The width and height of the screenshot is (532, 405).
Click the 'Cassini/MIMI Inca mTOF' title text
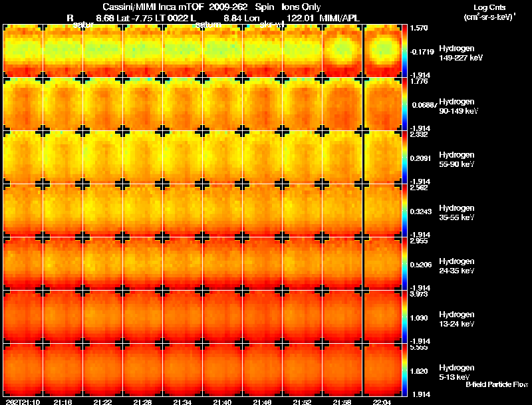point(154,7)
